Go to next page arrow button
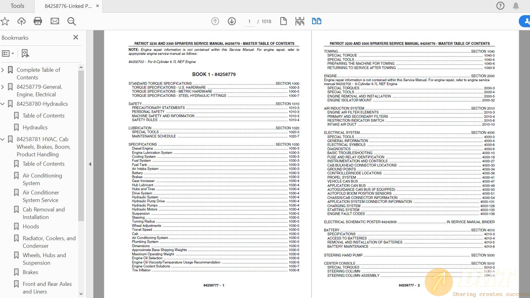This screenshot has height=298, width=530. 232,21
